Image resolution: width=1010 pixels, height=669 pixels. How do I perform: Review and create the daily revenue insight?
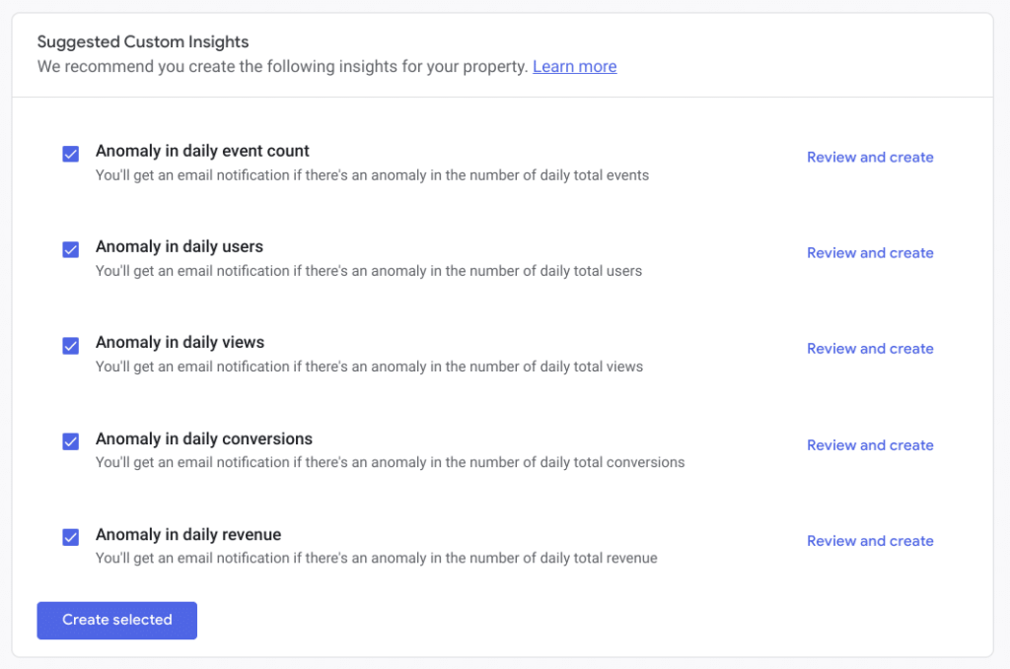(x=870, y=540)
